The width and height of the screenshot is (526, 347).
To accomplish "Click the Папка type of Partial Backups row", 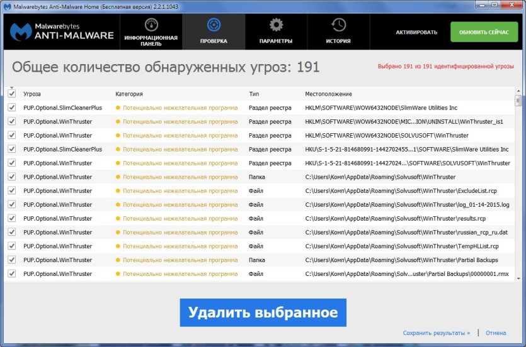I will click(256, 260).
